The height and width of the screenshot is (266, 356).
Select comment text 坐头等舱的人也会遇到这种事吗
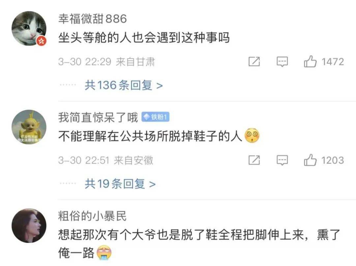tap(144, 38)
